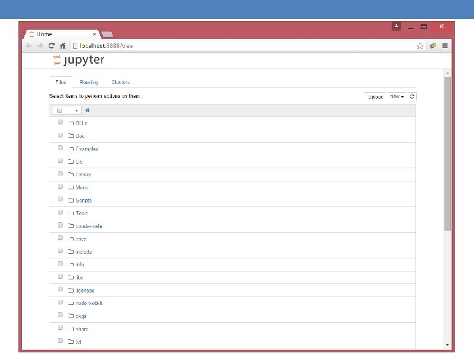Click the localhost:8888/tree address bar

(x=242, y=45)
